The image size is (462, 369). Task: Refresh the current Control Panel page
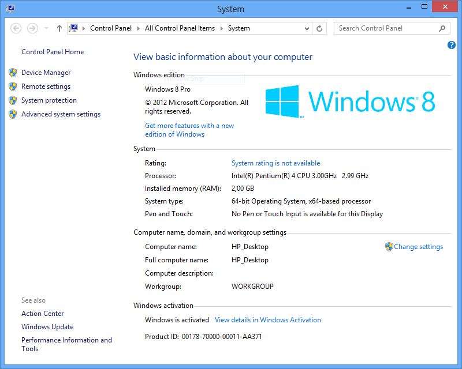click(321, 28)
